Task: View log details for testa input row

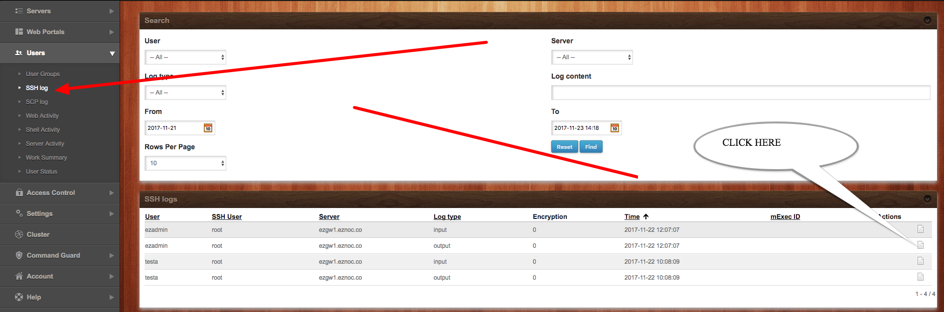Action: tap(920, 261)
